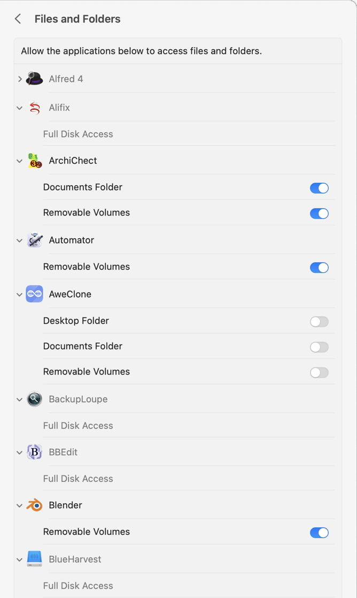This screenshot has height=598, width=357.
Task: Collapse the AweClone permissions list
Action: [20, 295]
